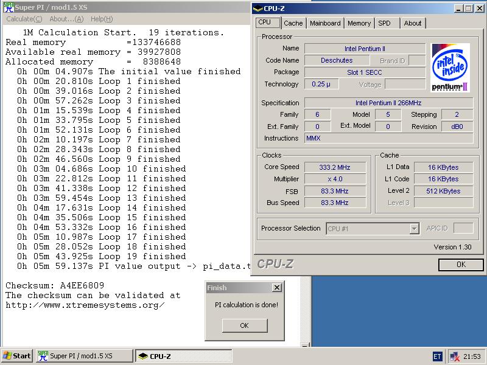Click the 'Allocated memory = 8388648' line
This screenshot has width=487, height=365.
93,62
